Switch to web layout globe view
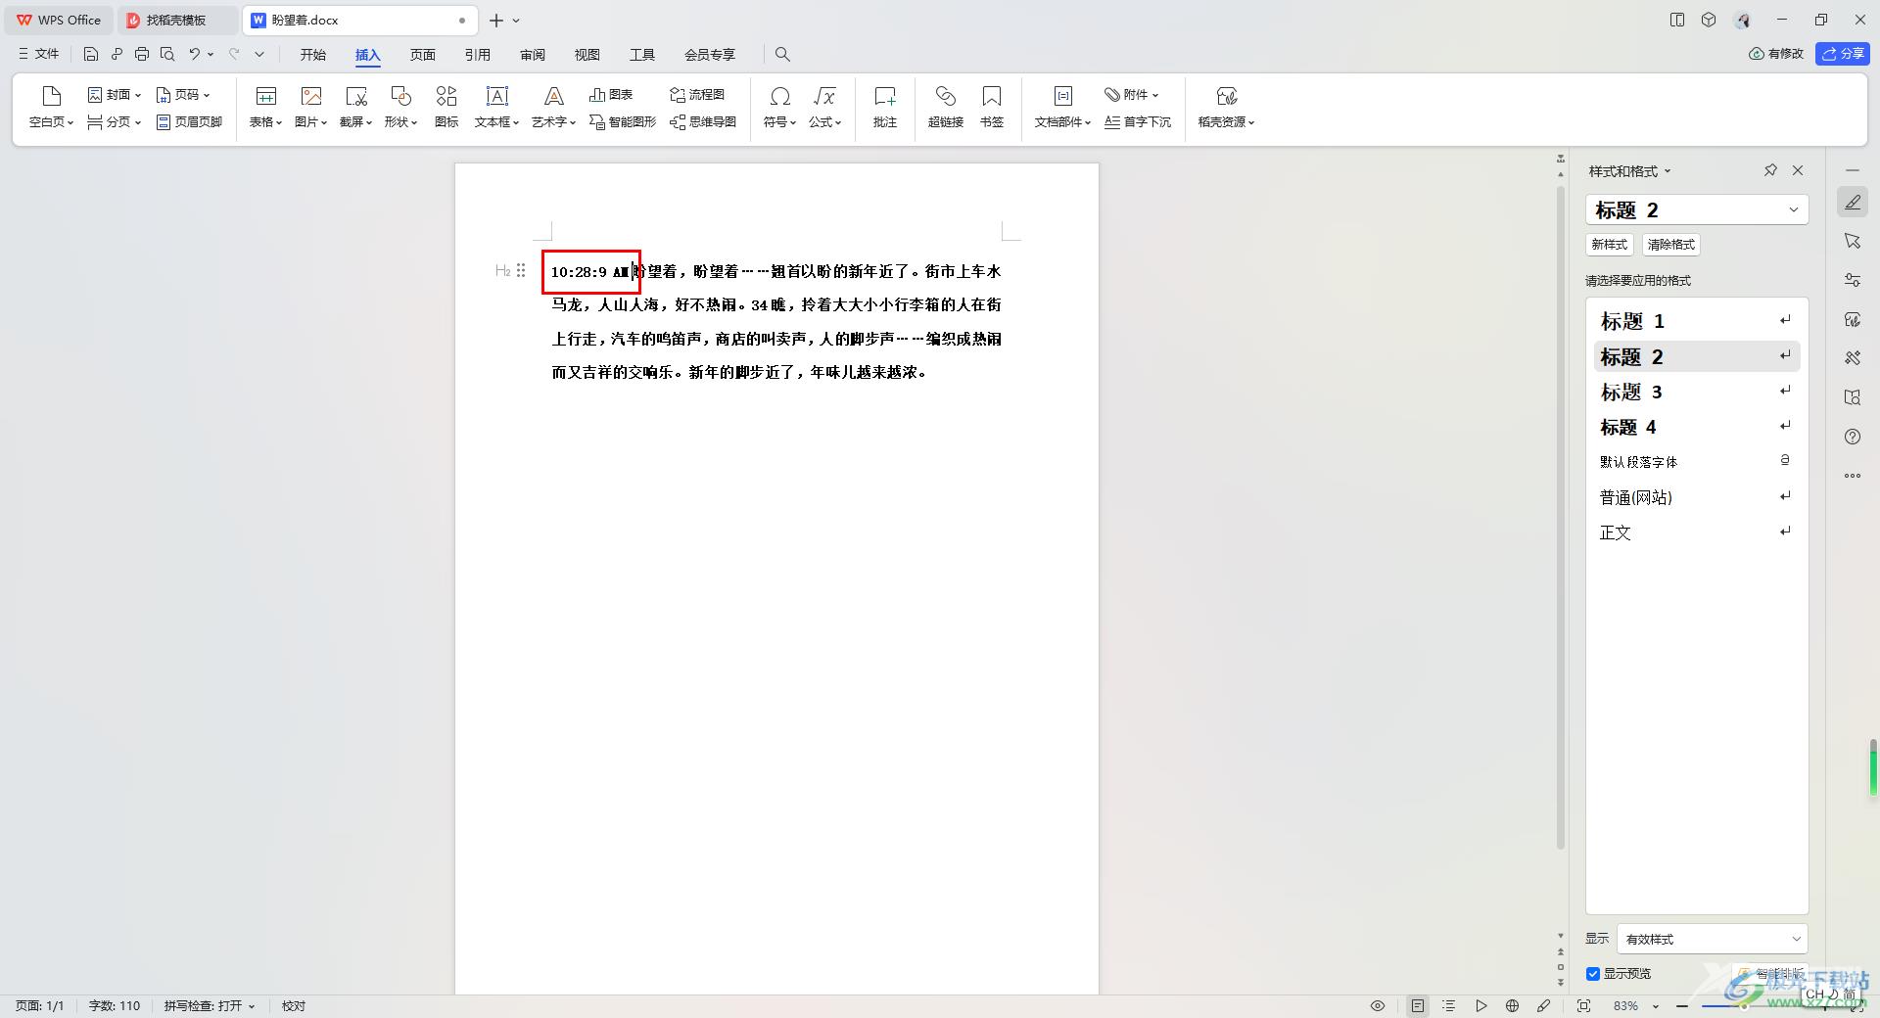1880x1018 pixels. (1513, 1005)
